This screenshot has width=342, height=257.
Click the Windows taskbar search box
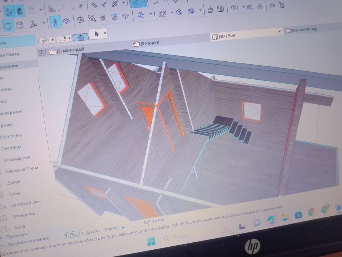[177, 237]
